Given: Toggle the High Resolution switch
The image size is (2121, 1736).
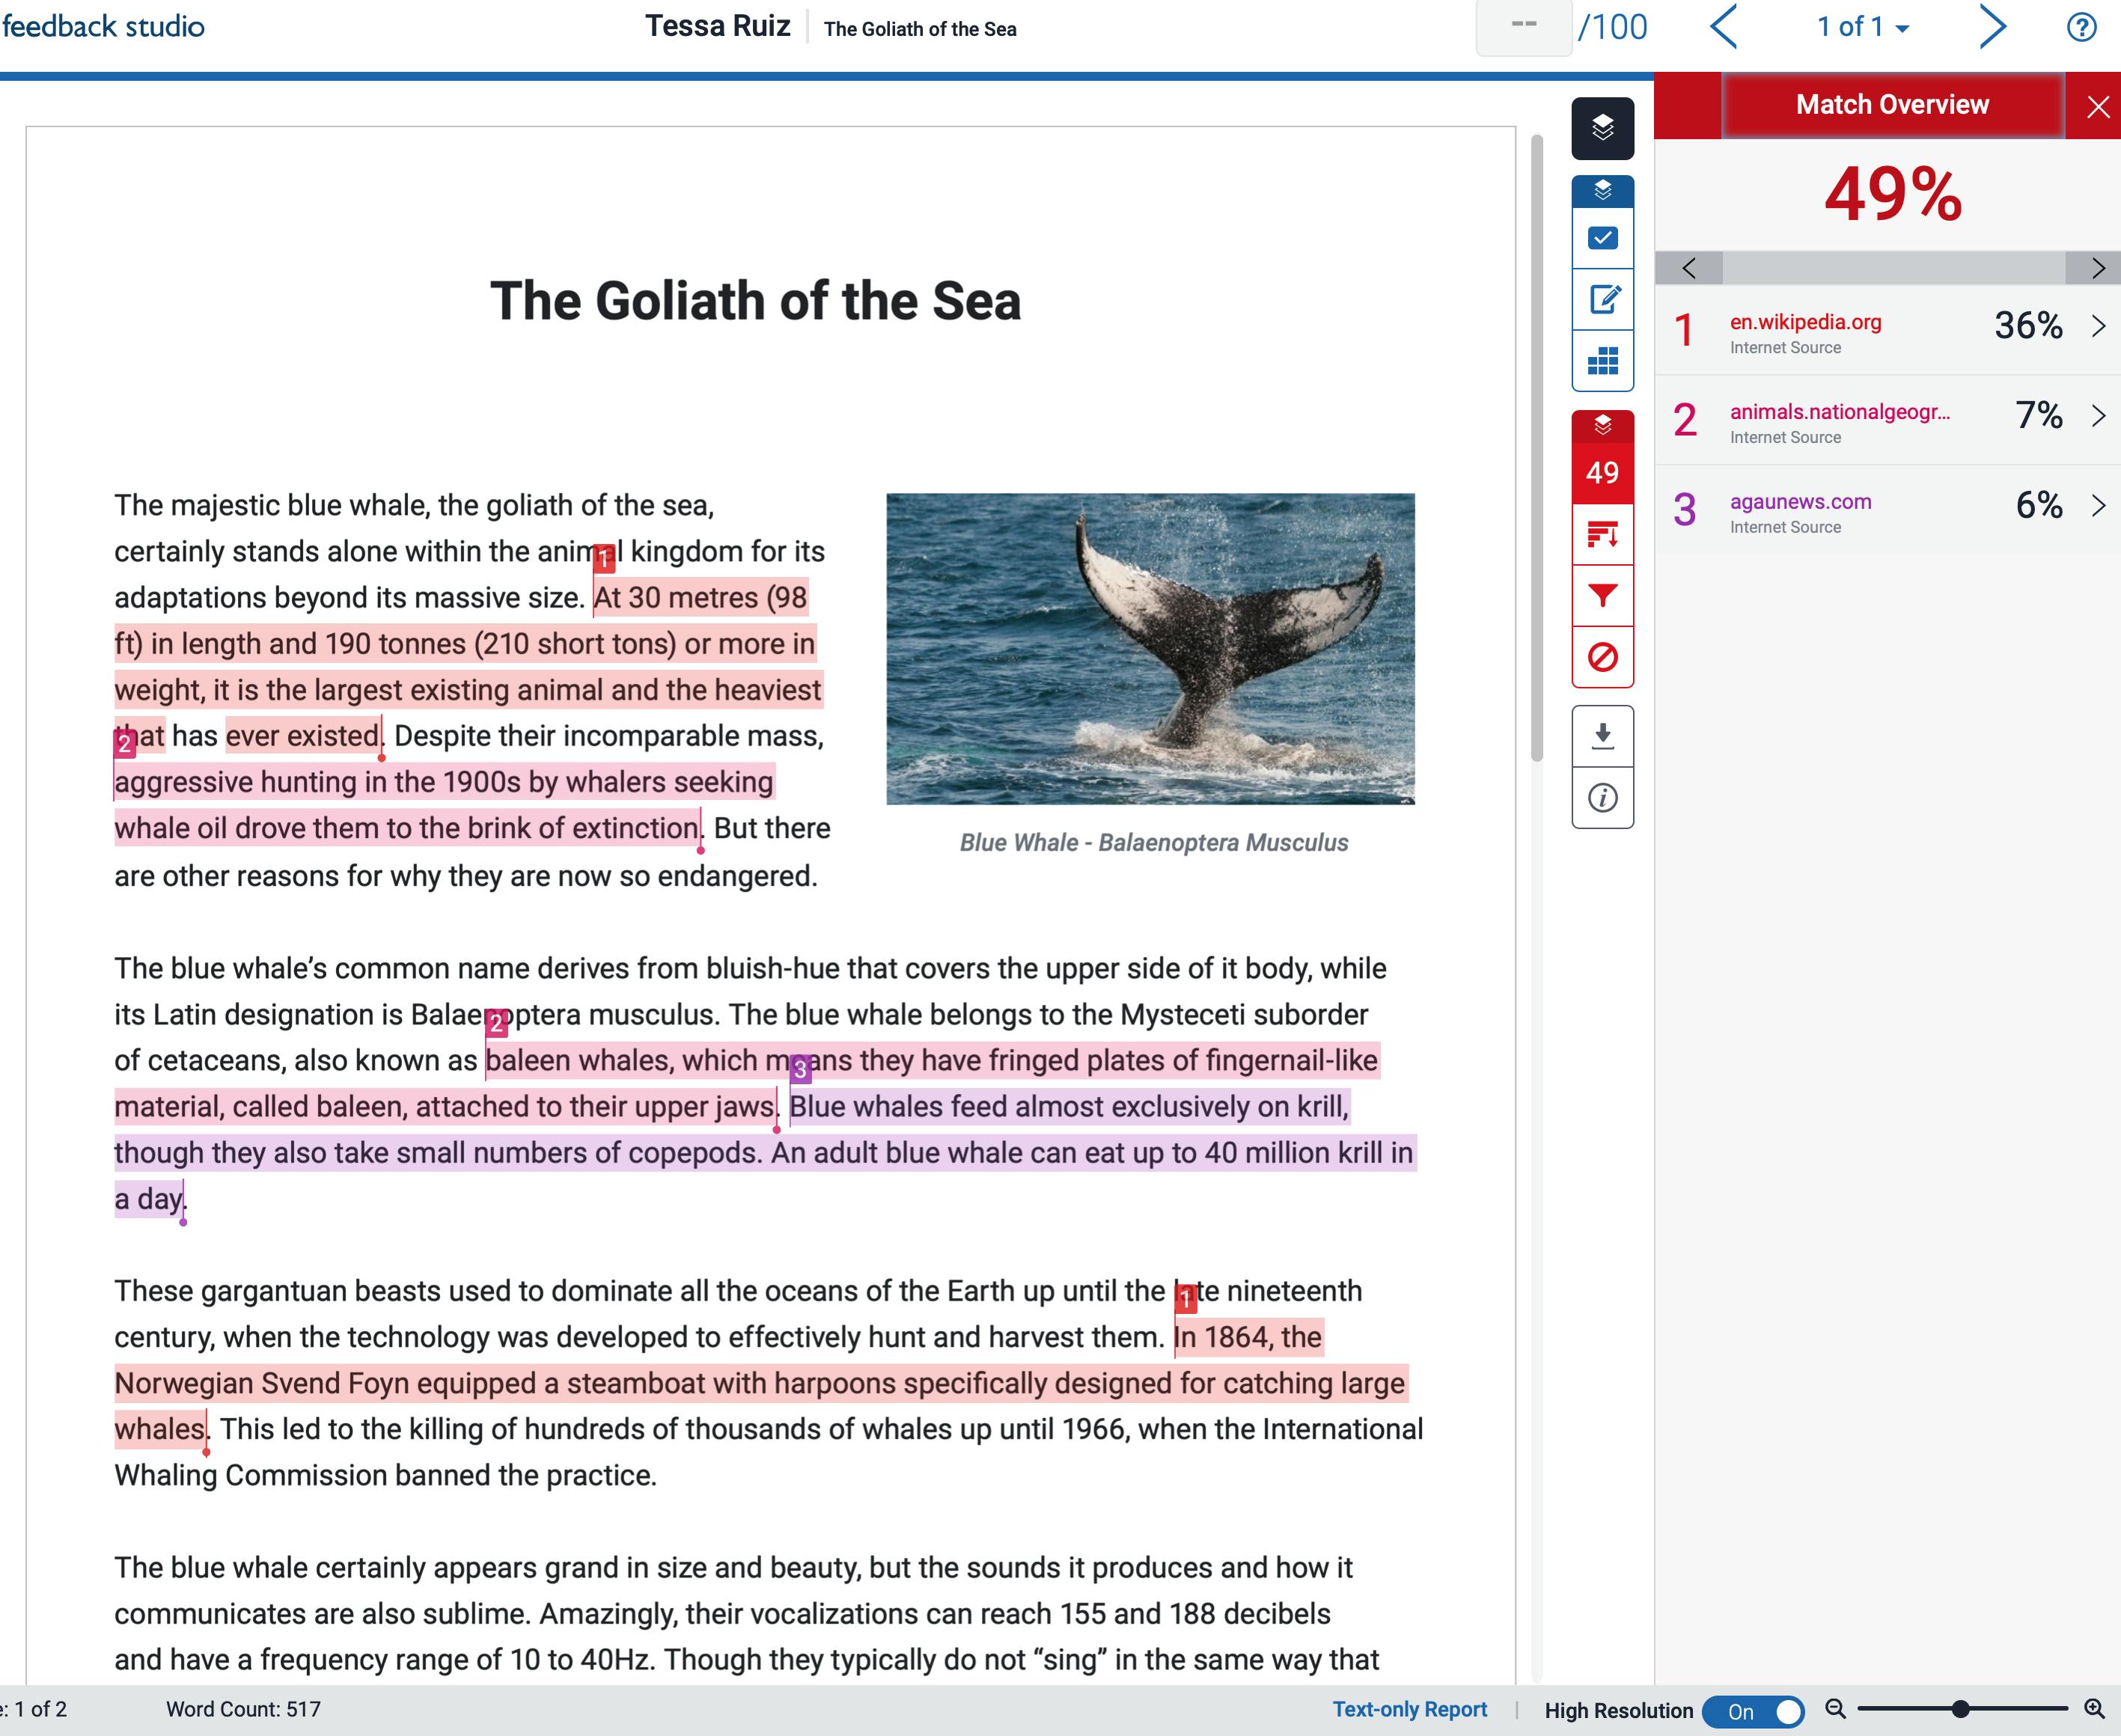Looking at the screenshot, I should coord(1752,1711).
